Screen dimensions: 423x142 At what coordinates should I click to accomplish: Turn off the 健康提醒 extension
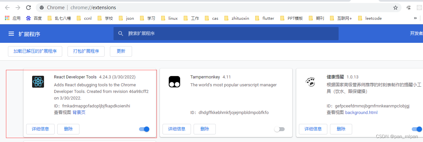point(417,129)
